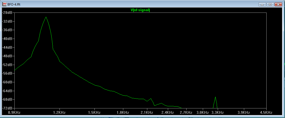Click the small spur peak near 3.3KHz
Viewport: 285px width, 118px height.
click(215, 97)
